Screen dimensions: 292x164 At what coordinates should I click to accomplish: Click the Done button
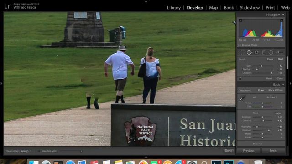[x=229, y=151]
